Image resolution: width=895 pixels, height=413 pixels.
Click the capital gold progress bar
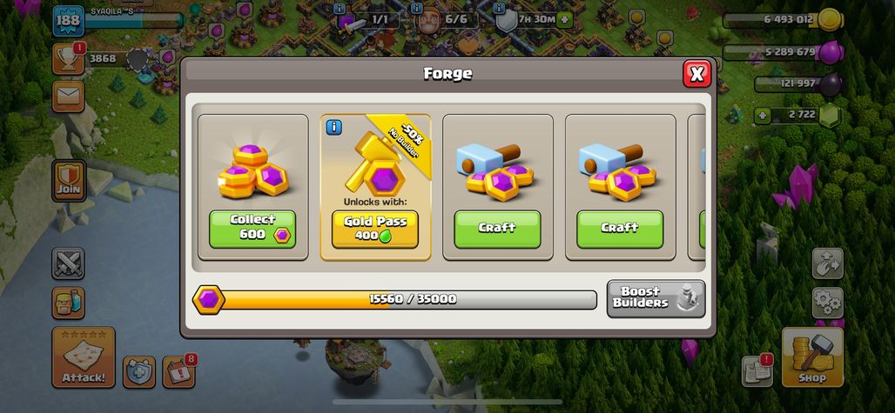point(395,299)
